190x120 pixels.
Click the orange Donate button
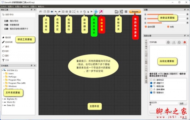click(135, 12)
